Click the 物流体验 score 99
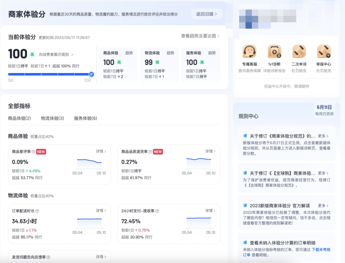The image size is (345, 263). (x=149, y=63)
